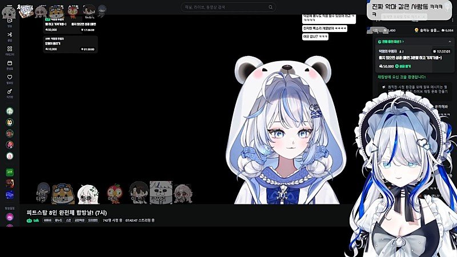Open the white-pink followed channel avatar

coord(10,156)
